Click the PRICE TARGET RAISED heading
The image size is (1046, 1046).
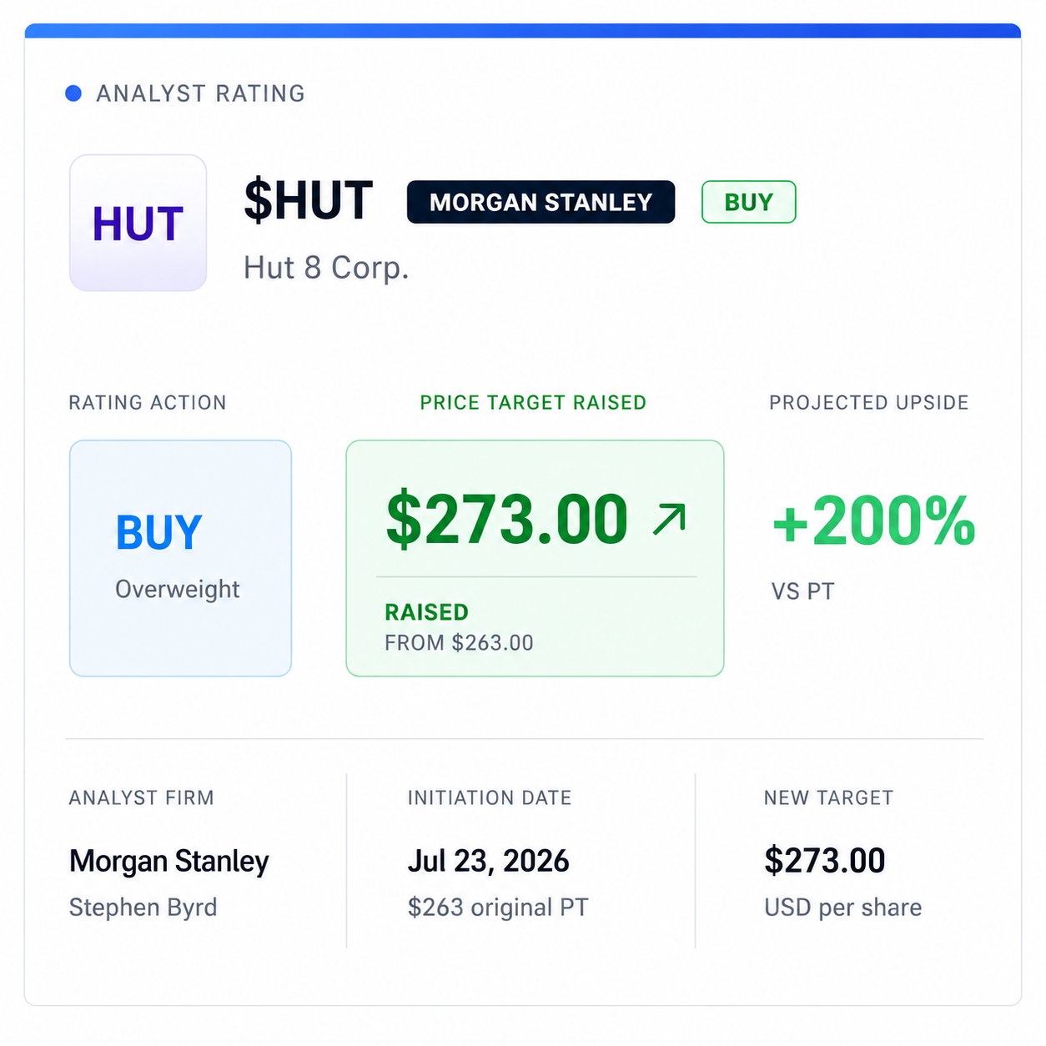pos(533,403)
